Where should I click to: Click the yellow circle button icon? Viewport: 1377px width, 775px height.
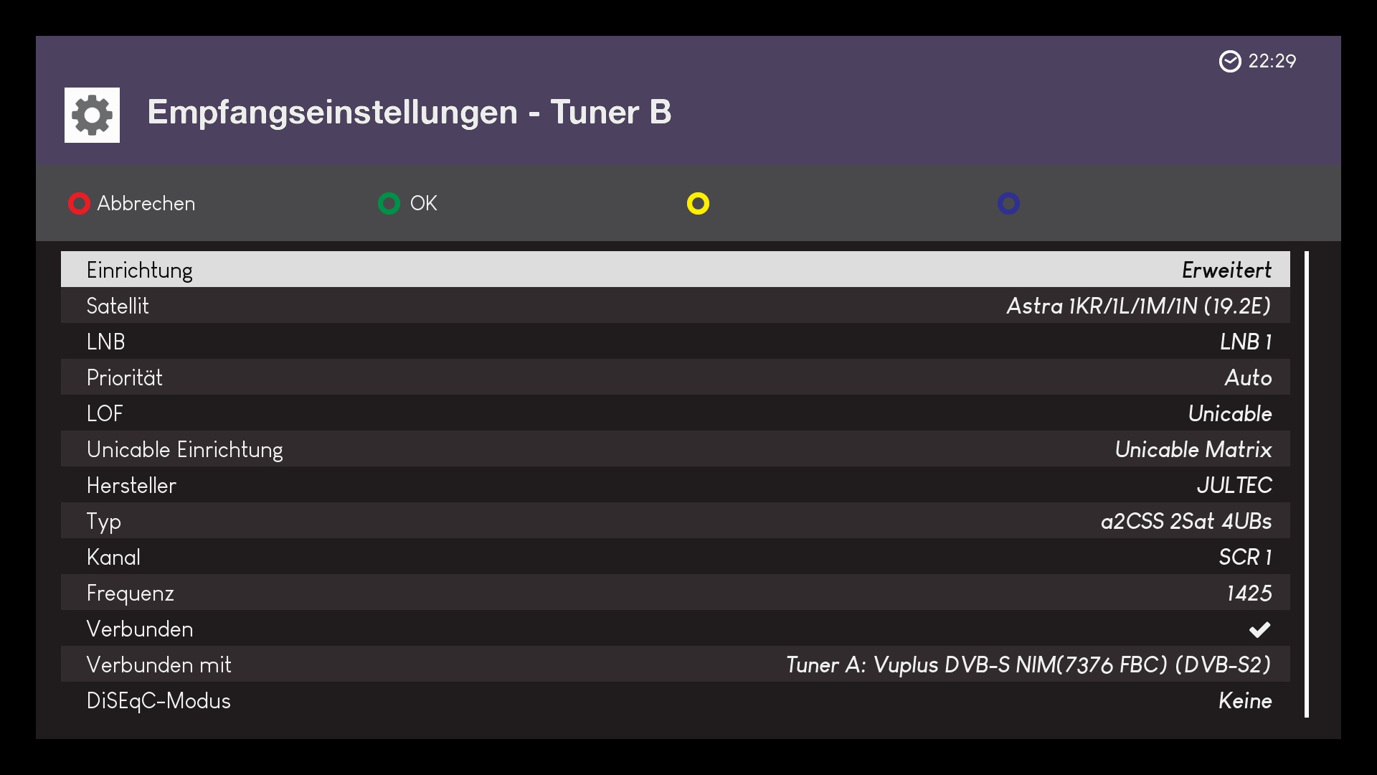coord(698,204)
